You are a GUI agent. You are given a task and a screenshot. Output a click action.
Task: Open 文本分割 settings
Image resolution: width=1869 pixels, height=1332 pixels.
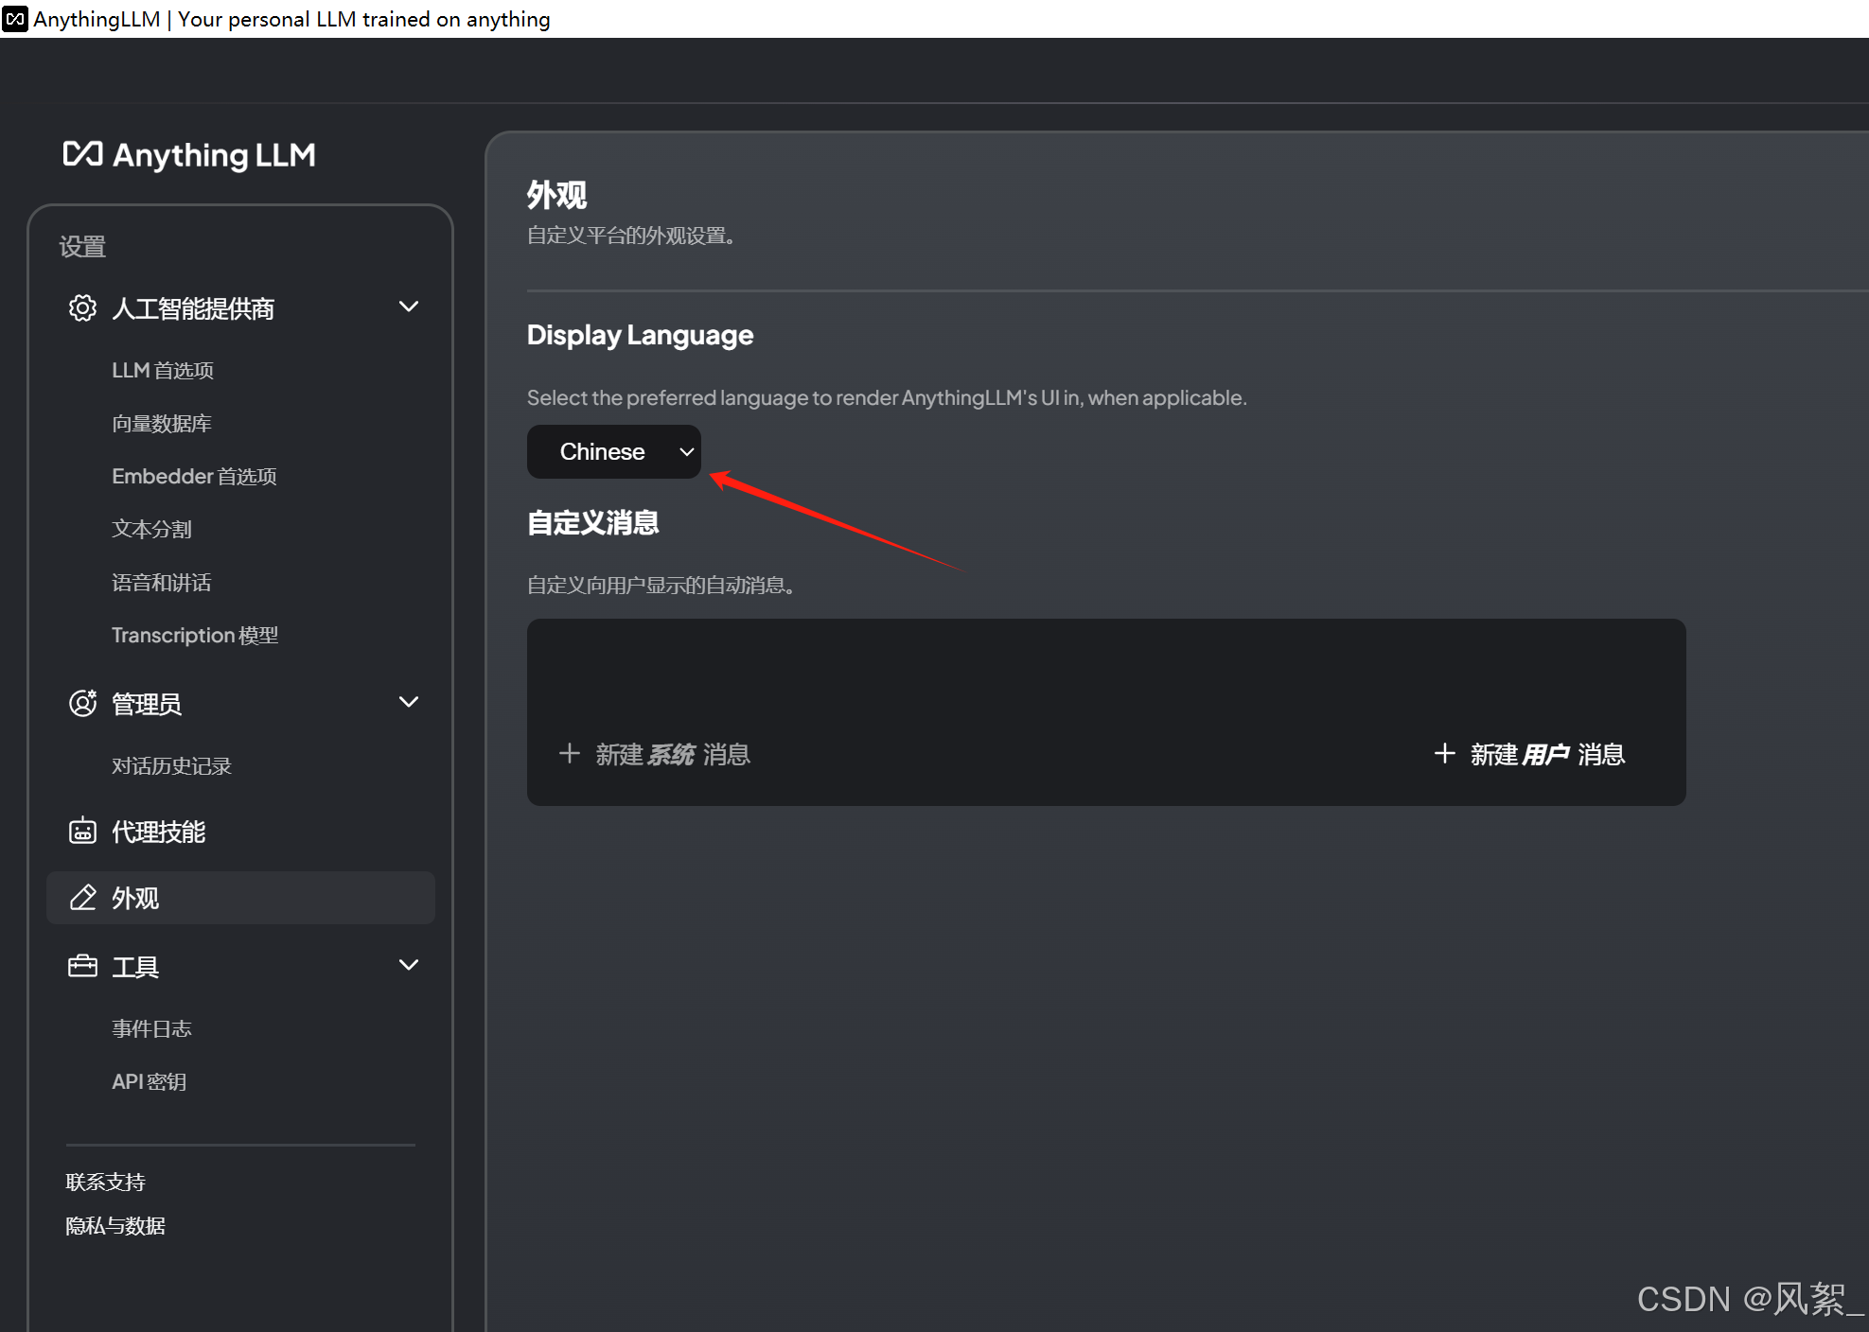click(x=151, y=530)
